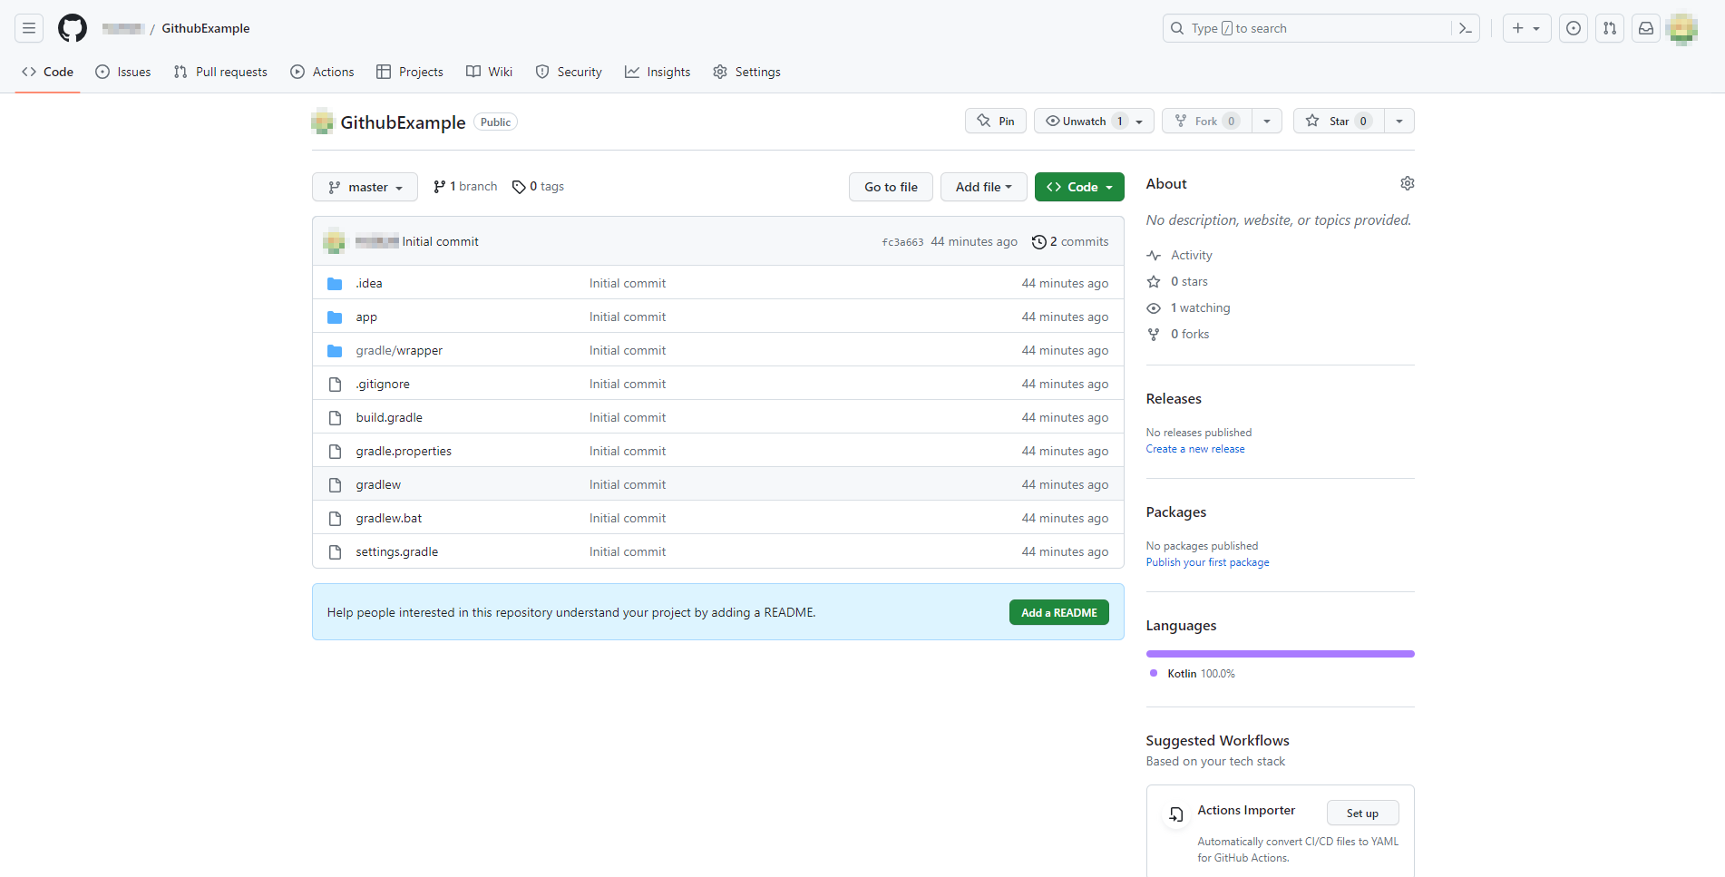Open the hamburger navigation menu

[29, 28]
